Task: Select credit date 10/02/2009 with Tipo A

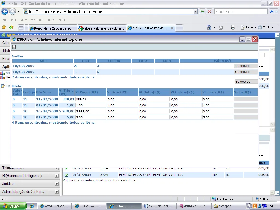Action: [x=24, y=66]
